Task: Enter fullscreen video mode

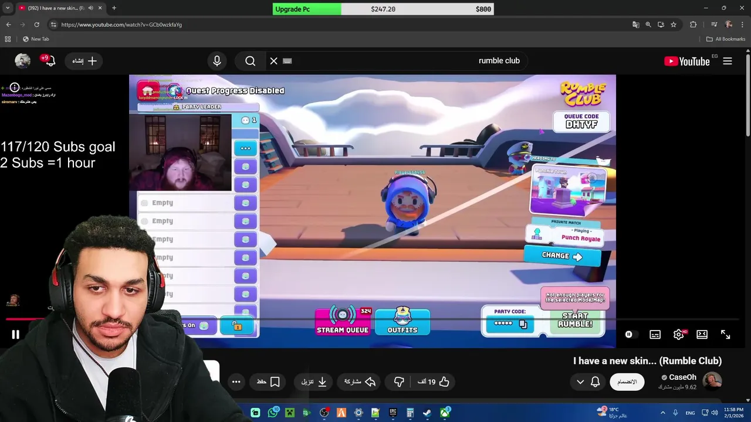Action: [x=725, y=335]
